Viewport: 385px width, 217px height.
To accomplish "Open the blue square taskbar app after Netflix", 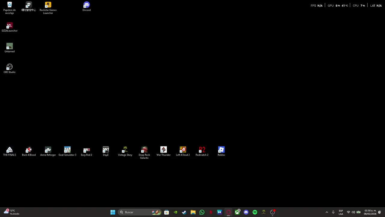I will coord(219,212).
